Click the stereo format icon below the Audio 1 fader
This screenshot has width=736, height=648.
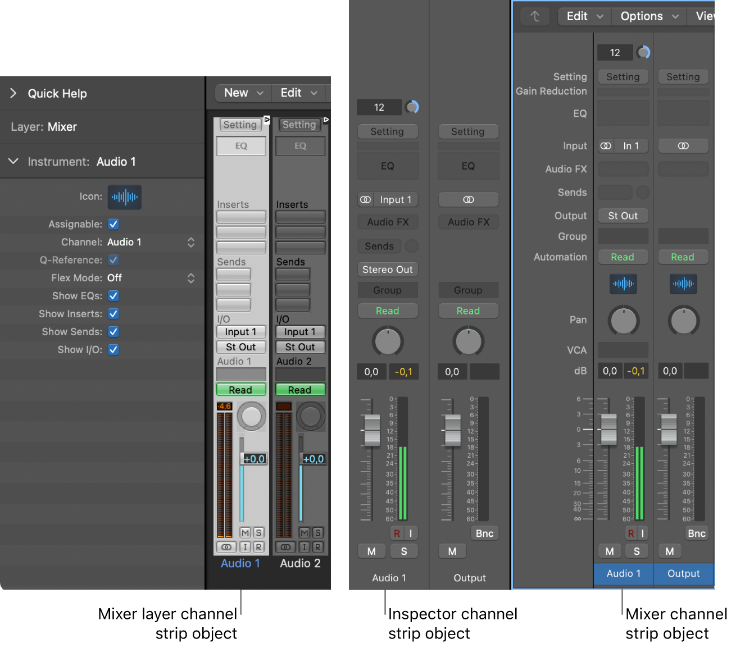click(226, 547)
